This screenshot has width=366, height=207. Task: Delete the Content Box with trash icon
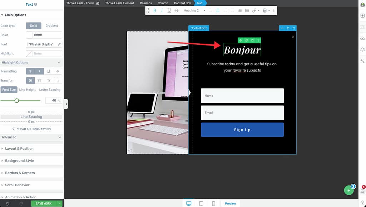[x=294, y=28]
